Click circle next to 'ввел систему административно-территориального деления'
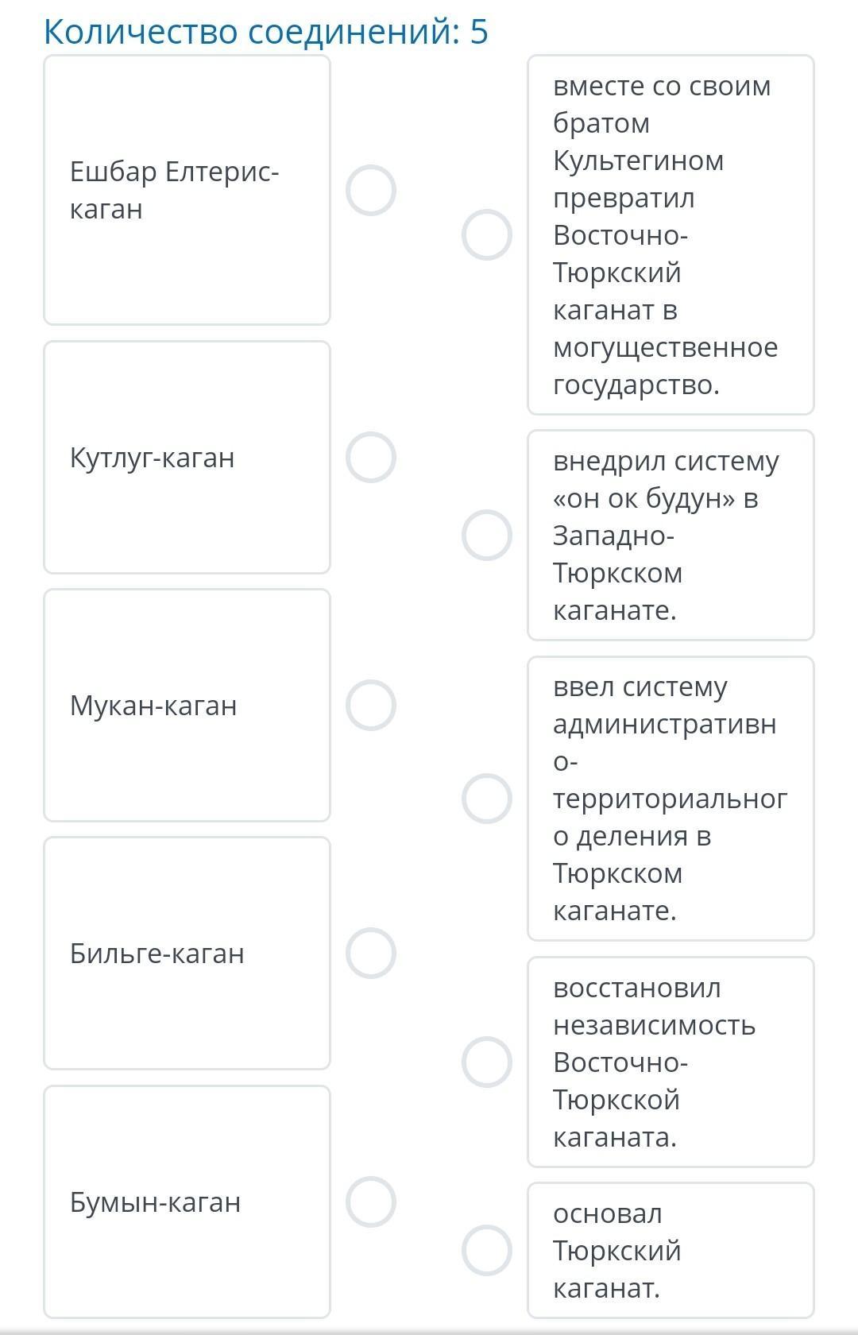Screen dimensions: 858x1335 pos(487,799)
